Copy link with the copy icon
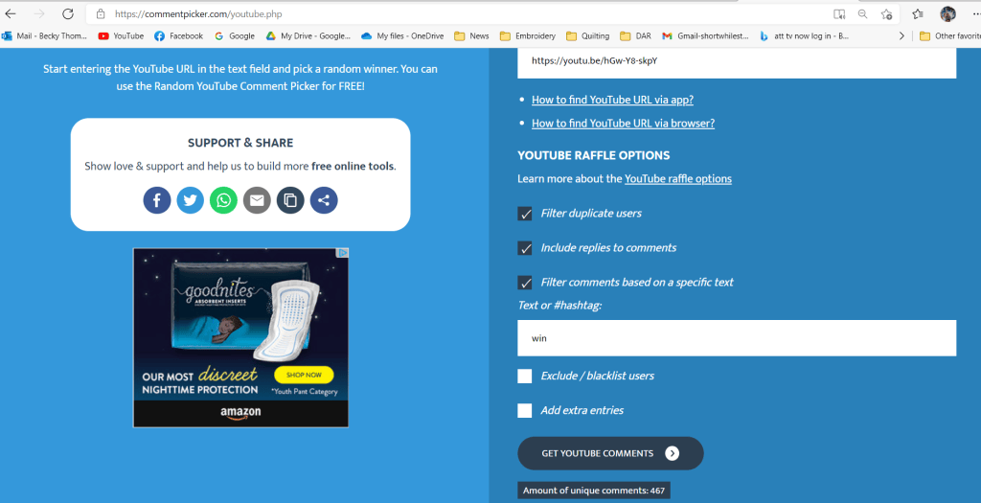981x503 pixels. coord(290,200)
